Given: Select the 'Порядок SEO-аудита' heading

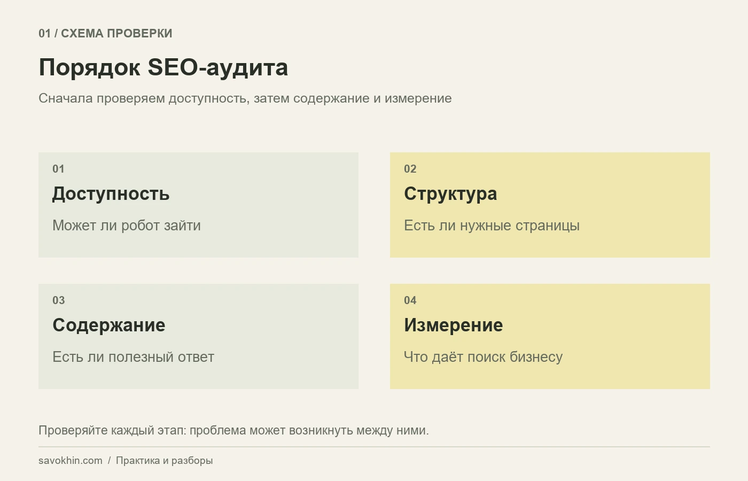Looking at the screenshot, I should tap(163, 68).
